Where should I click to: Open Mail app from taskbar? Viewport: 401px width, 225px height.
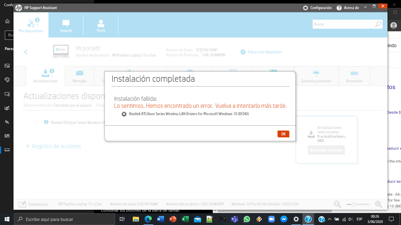coord(197,219)
